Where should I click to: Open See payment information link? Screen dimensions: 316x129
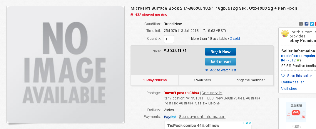(x=202, y=116)
